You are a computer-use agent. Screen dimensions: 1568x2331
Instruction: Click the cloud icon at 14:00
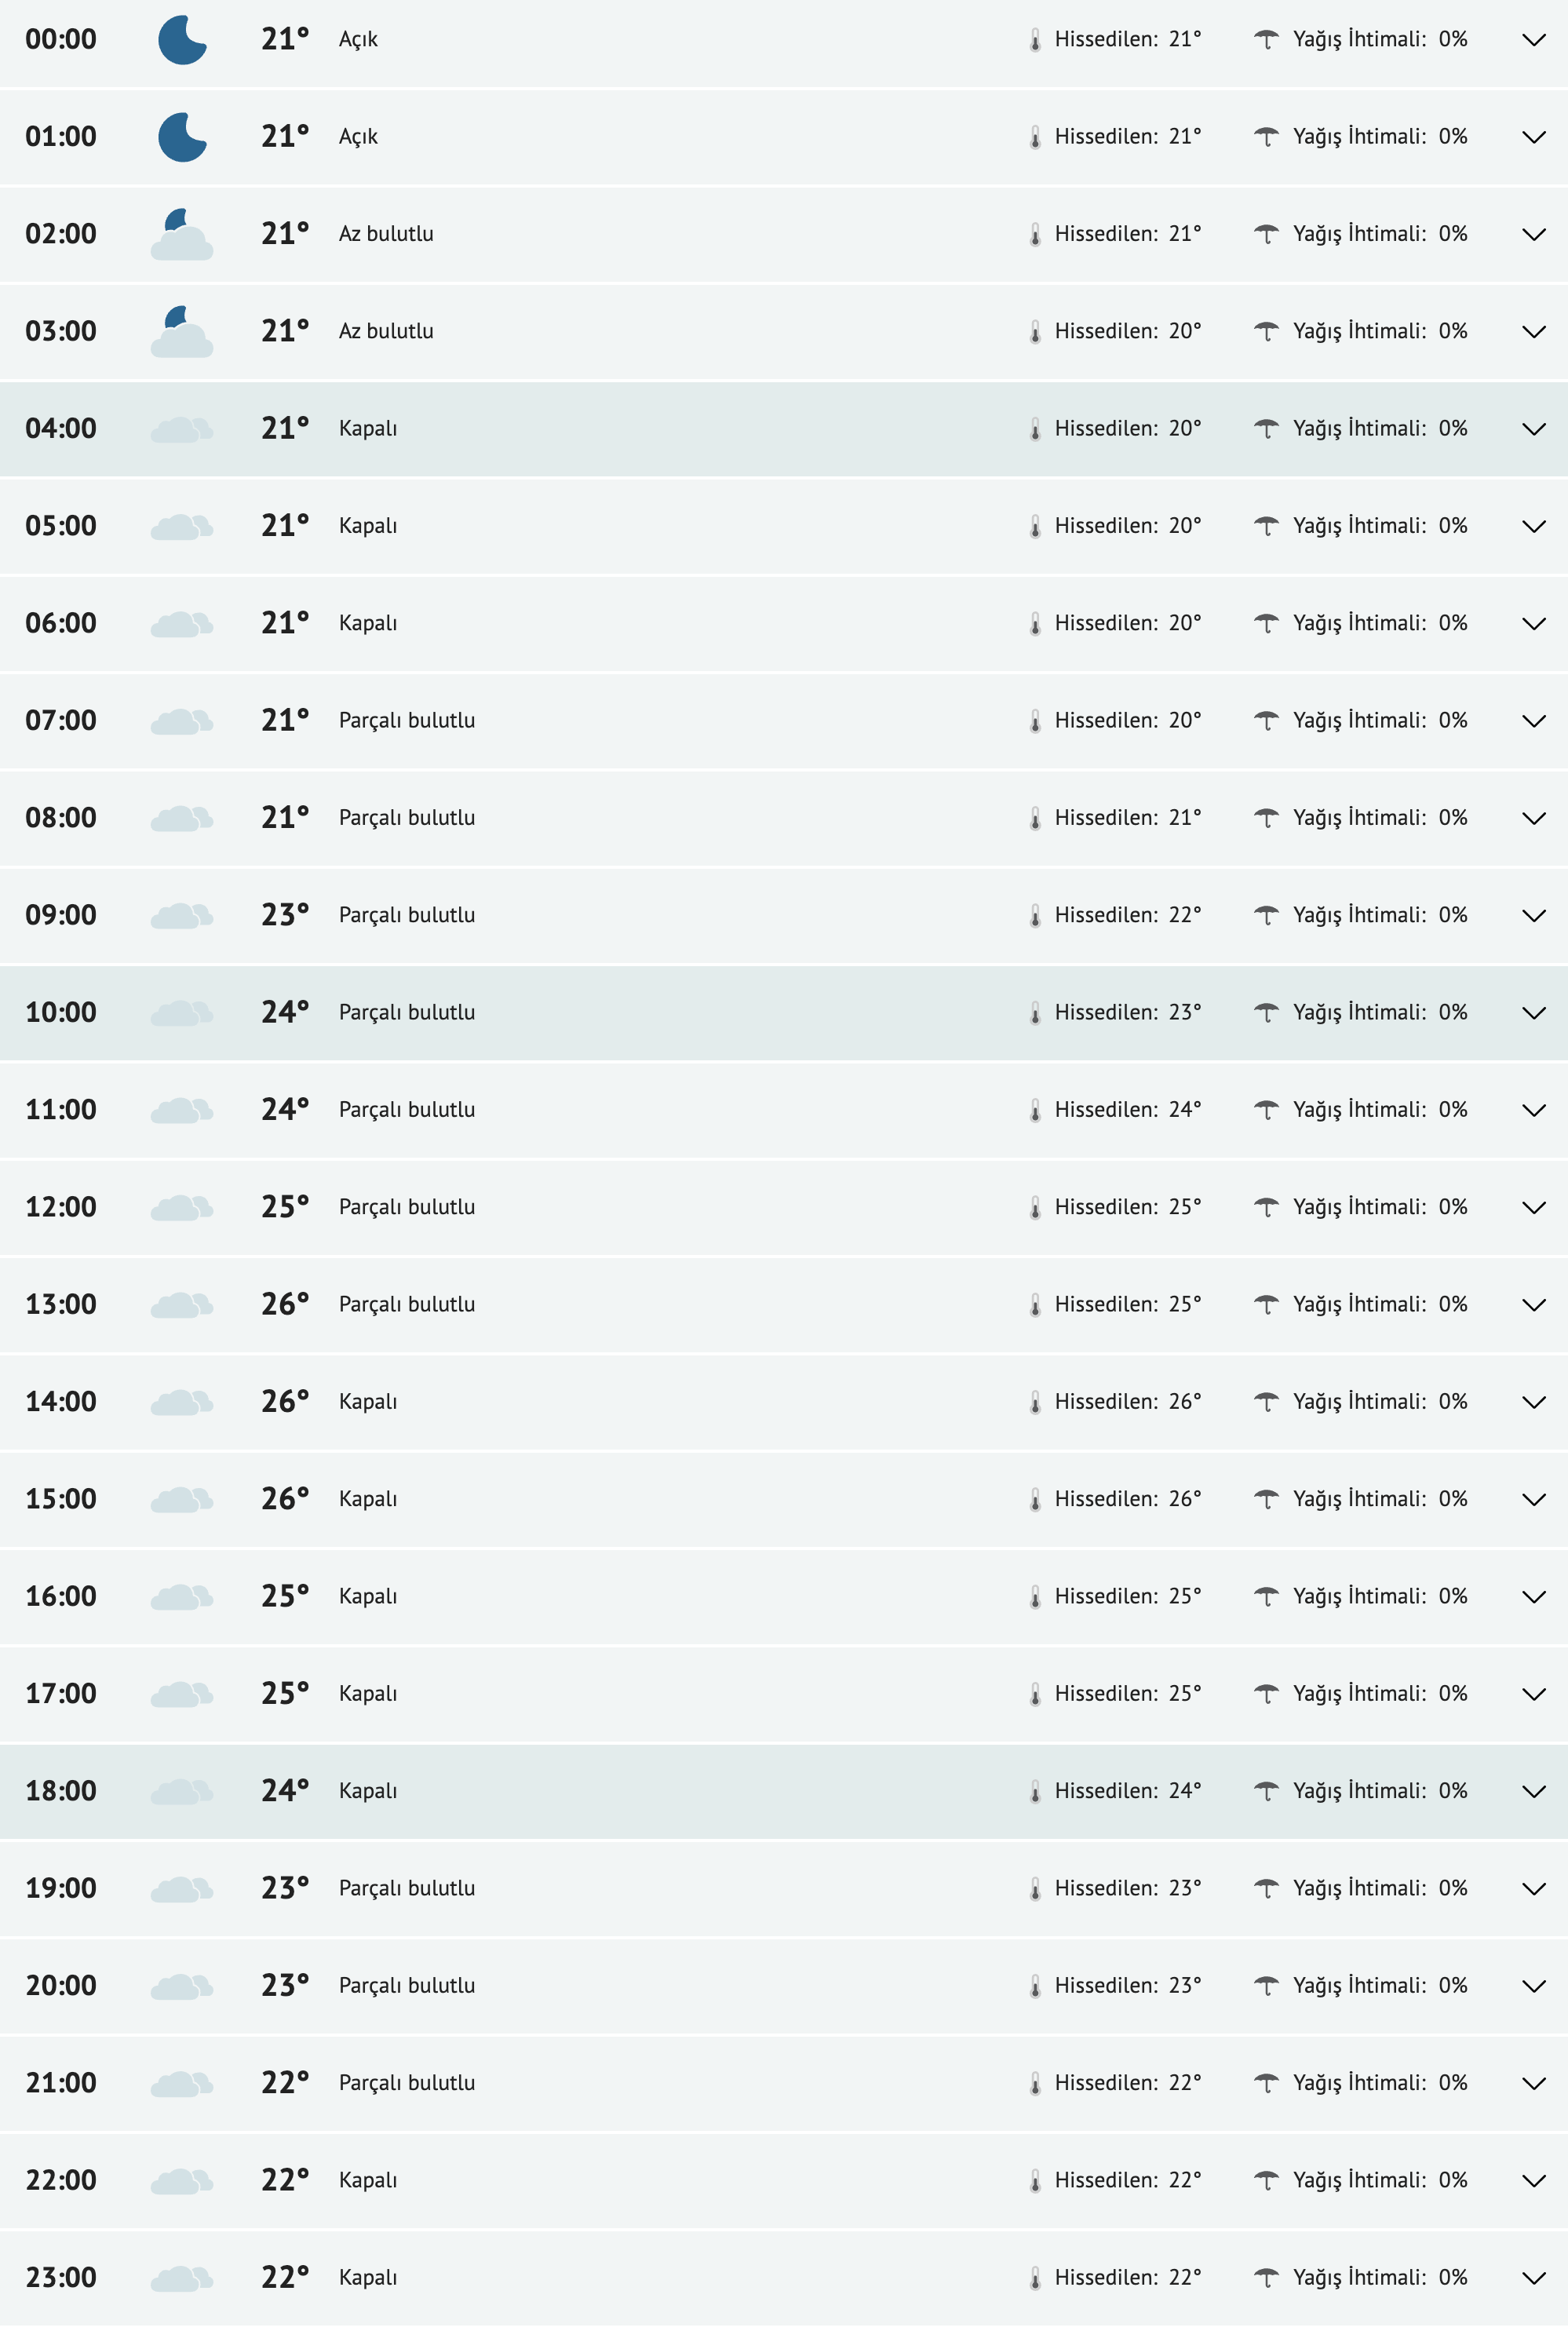[x=181, y=1402]
